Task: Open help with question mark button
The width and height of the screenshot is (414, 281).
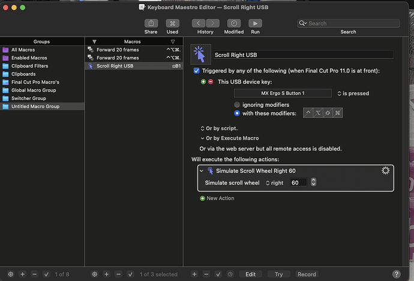Action: click(x=396, y=274)
